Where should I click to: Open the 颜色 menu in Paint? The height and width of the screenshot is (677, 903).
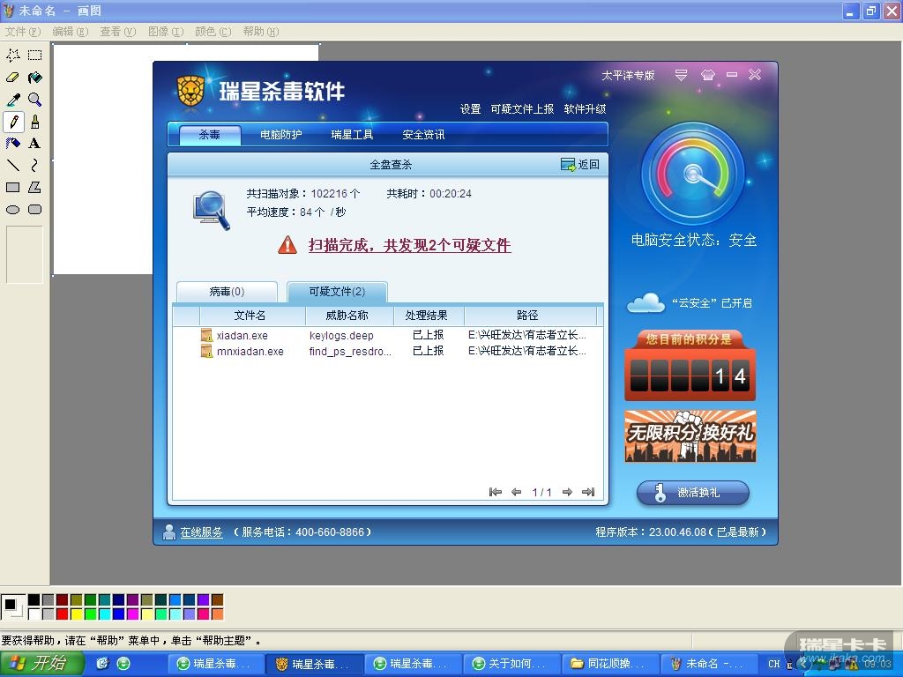click(x=213, y=32)
